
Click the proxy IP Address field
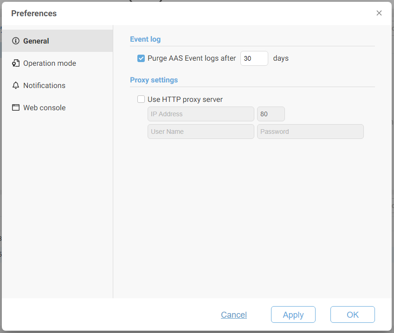point(201,114)
